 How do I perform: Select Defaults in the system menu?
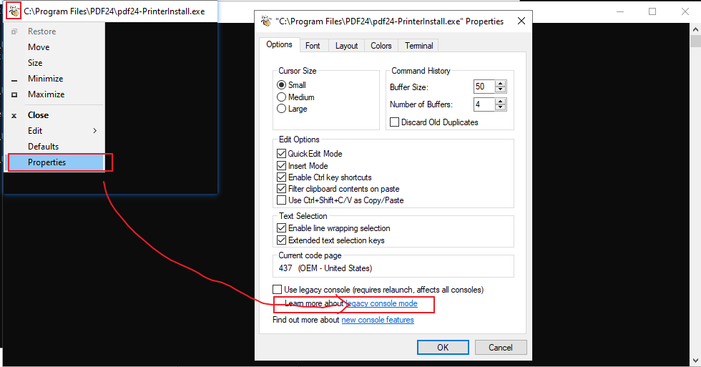tap(43, 147)
